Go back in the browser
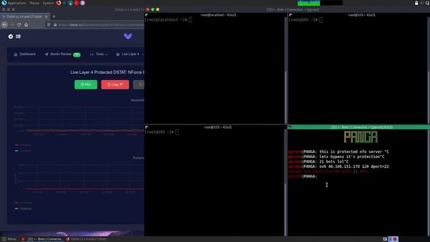Viewport: 430px width, 242px height. pos(5,25)
